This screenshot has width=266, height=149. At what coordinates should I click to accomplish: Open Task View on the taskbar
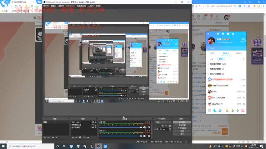[64, 146]
